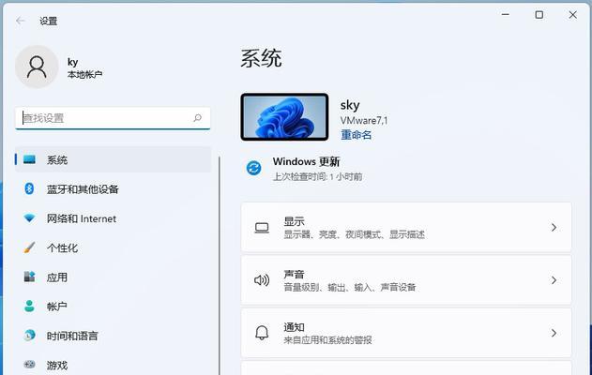The width and height of the screenshot is (592, 375).
Task: Click the 显示 laptop display icon
Action: coord(262,228)
